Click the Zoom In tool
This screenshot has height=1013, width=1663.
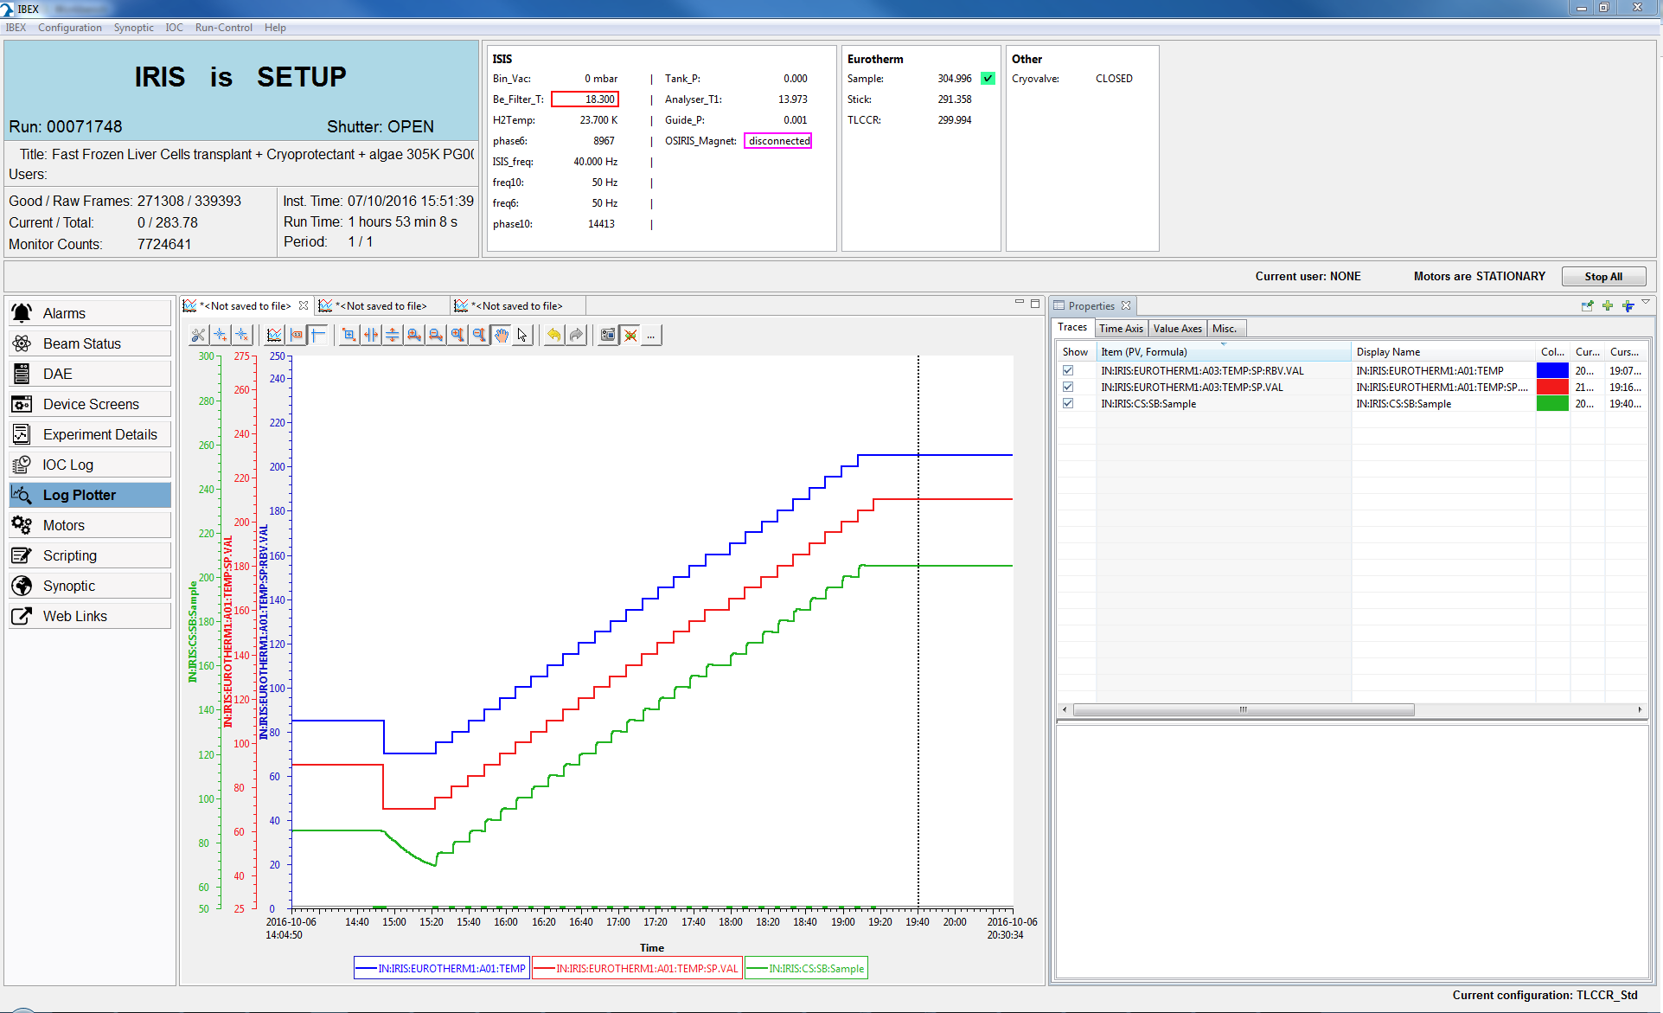pyautogui.click(x=415, y=335)
